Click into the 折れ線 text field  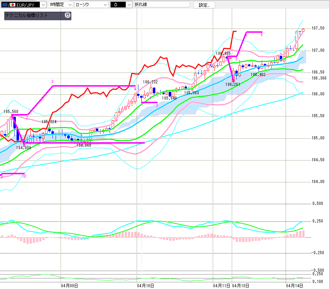coord(161,5)
